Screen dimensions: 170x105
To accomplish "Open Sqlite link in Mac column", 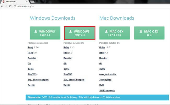I will click(102, 69).
